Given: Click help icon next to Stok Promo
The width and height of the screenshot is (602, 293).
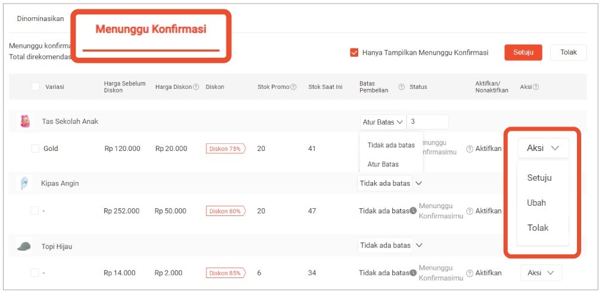Looking at the screenshot, I should tap(293, 87).
